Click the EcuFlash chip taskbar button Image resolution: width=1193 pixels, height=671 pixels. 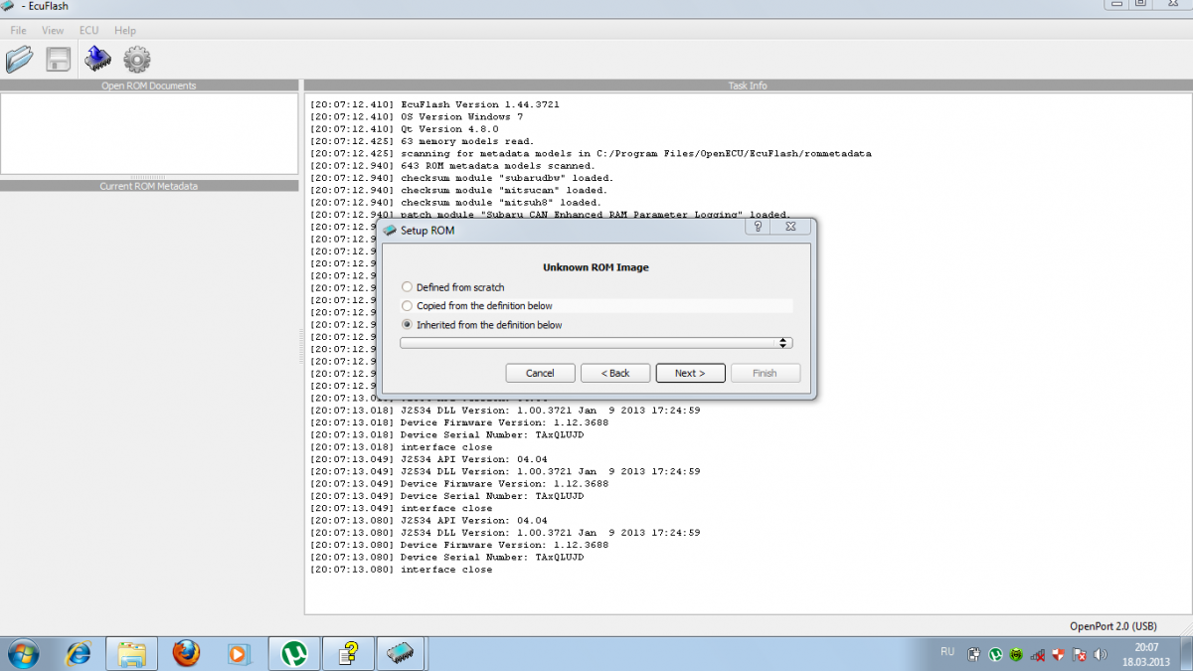tap(401, 653)
